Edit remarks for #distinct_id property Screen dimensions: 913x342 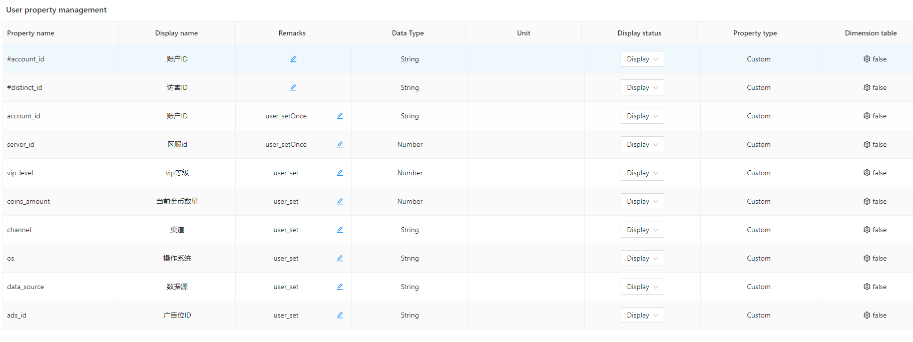tap(293, 87)
